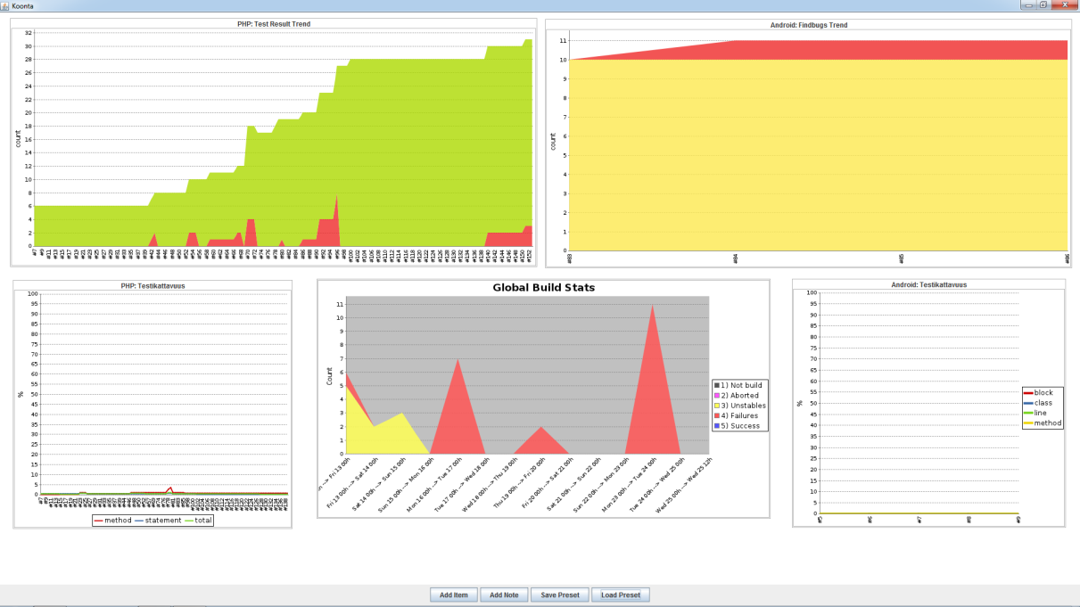Maximize the Koonta window
The image size is (1080, 607).
(x=1042, y=4)
